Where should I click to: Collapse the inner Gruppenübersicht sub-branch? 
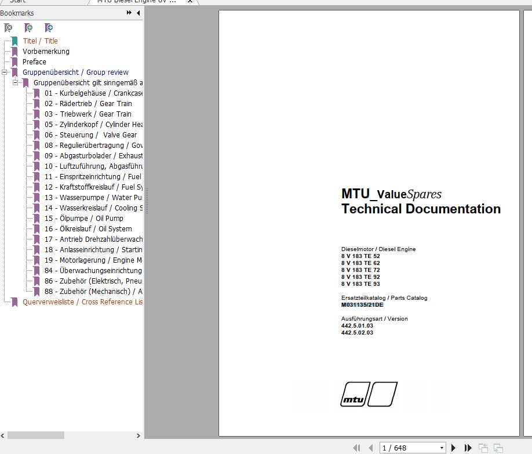[16, 82]
